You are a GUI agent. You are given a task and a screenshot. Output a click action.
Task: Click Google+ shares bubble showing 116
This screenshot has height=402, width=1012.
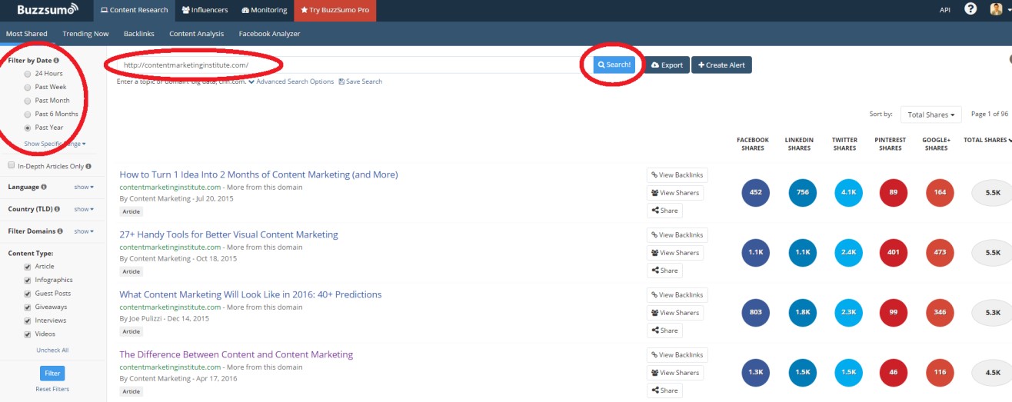pos(940,372)
